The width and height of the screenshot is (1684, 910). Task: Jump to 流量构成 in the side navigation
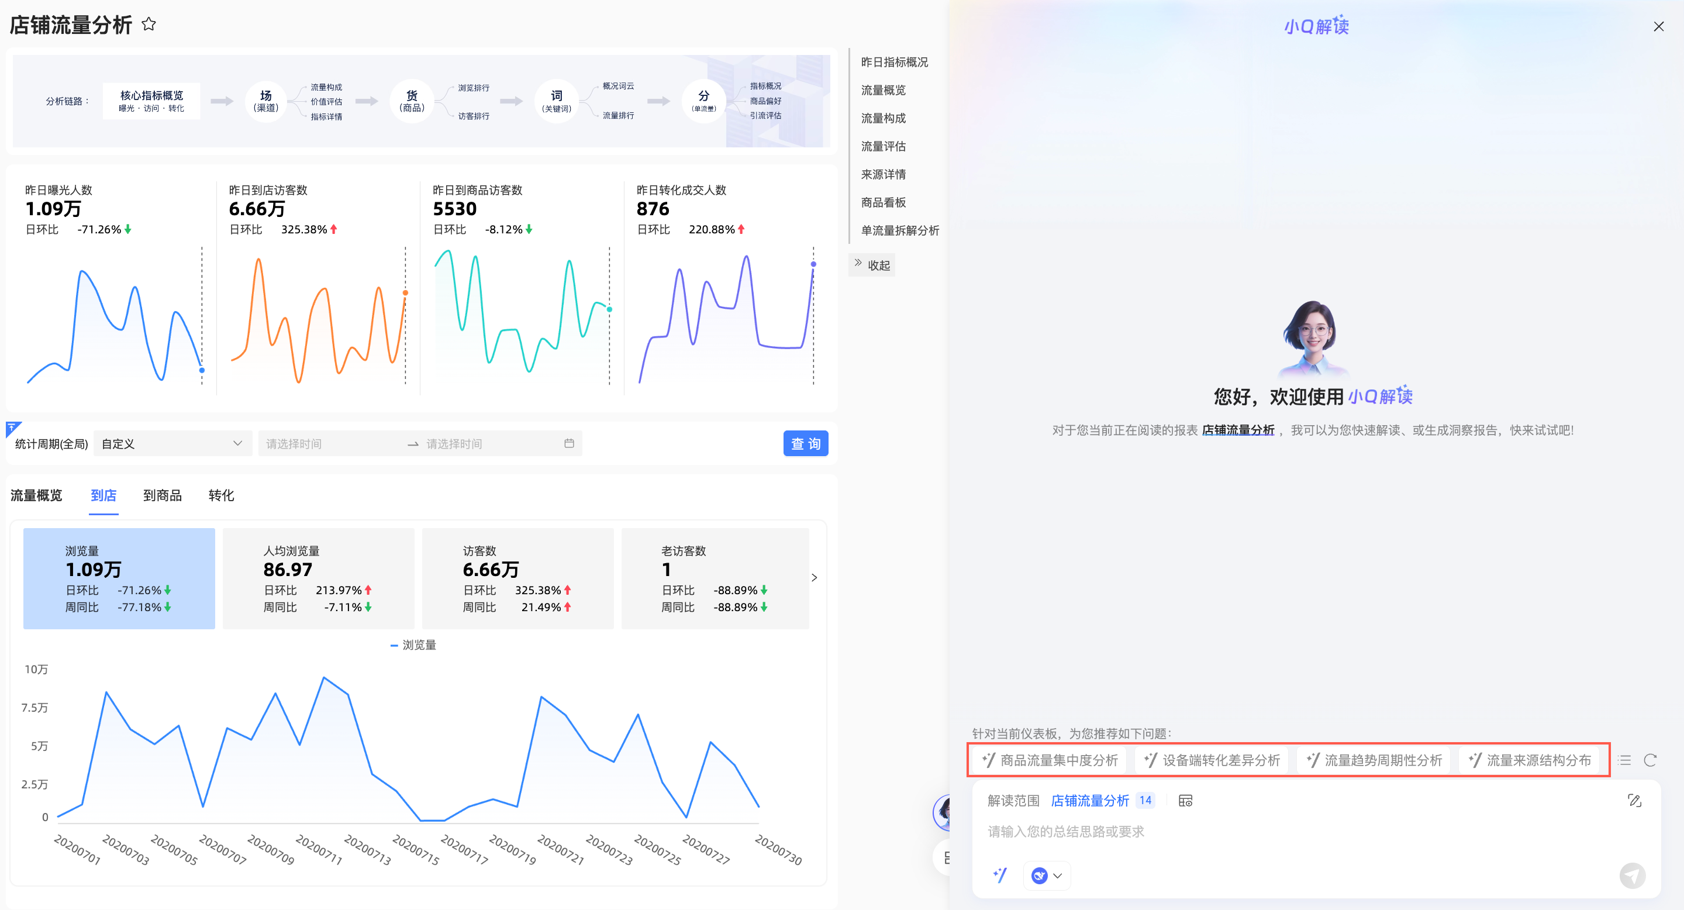[x=883, y=118]
